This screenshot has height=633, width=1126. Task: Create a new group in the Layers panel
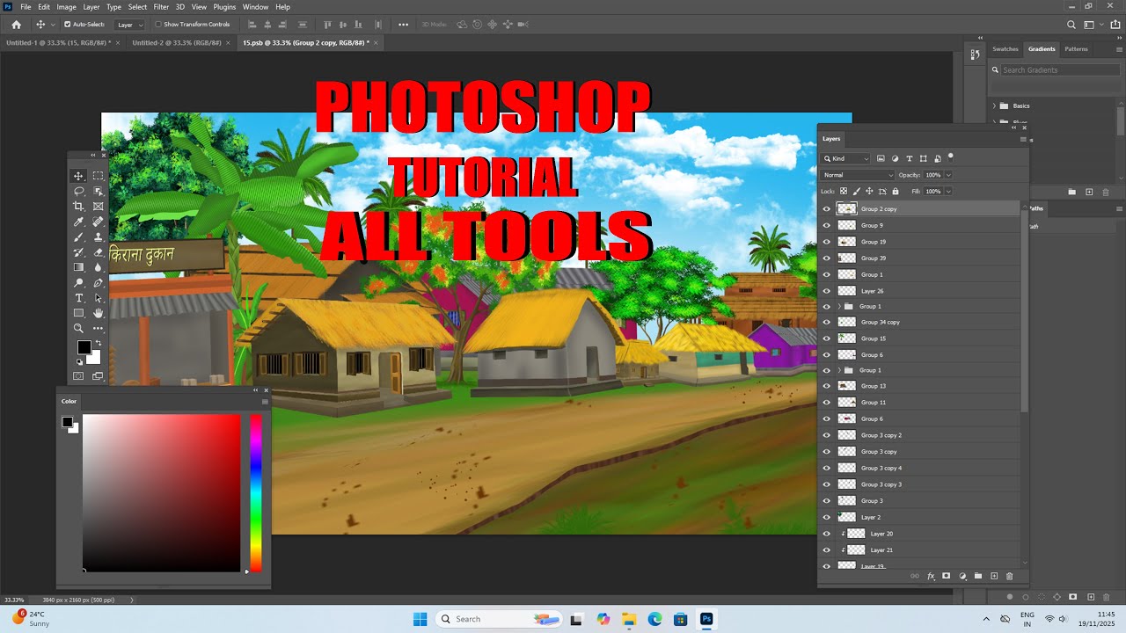978,576
